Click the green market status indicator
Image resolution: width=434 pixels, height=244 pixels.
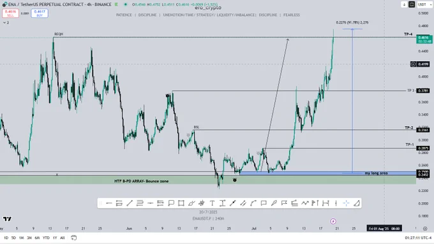pos(125,4)
